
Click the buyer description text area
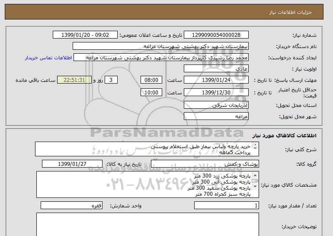pyautogui.click(x=147, y=224)
